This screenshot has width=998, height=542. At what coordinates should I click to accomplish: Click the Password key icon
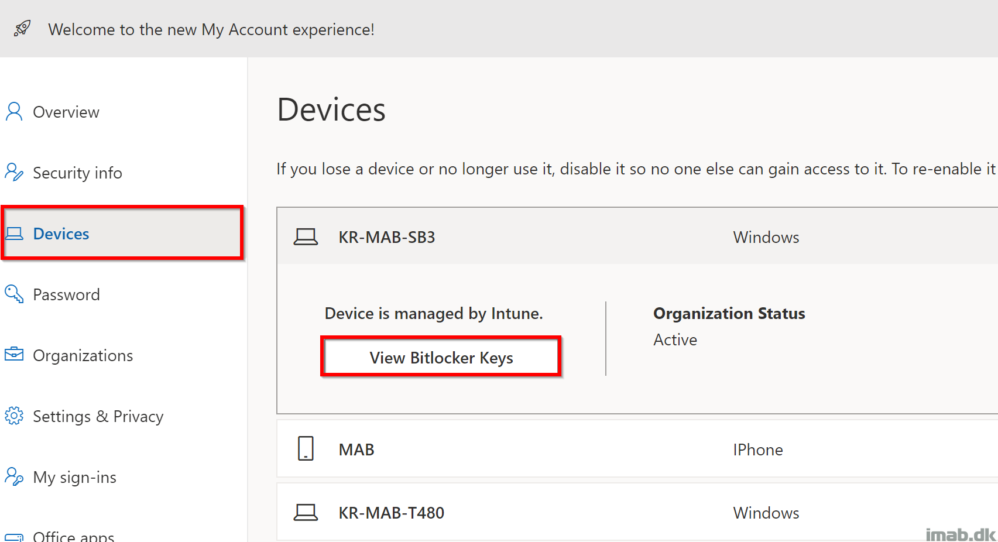[14, 294]
